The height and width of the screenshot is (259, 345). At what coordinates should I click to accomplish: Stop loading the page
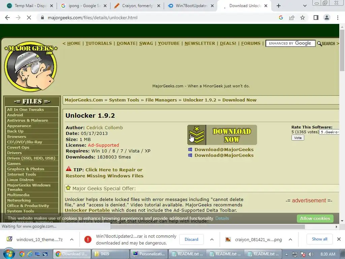[29, 18]
